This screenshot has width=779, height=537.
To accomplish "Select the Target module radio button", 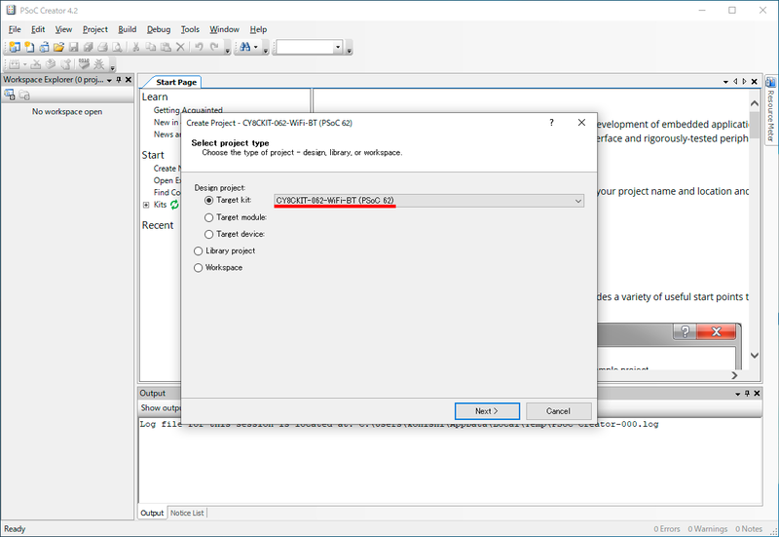I will (209, 217).
